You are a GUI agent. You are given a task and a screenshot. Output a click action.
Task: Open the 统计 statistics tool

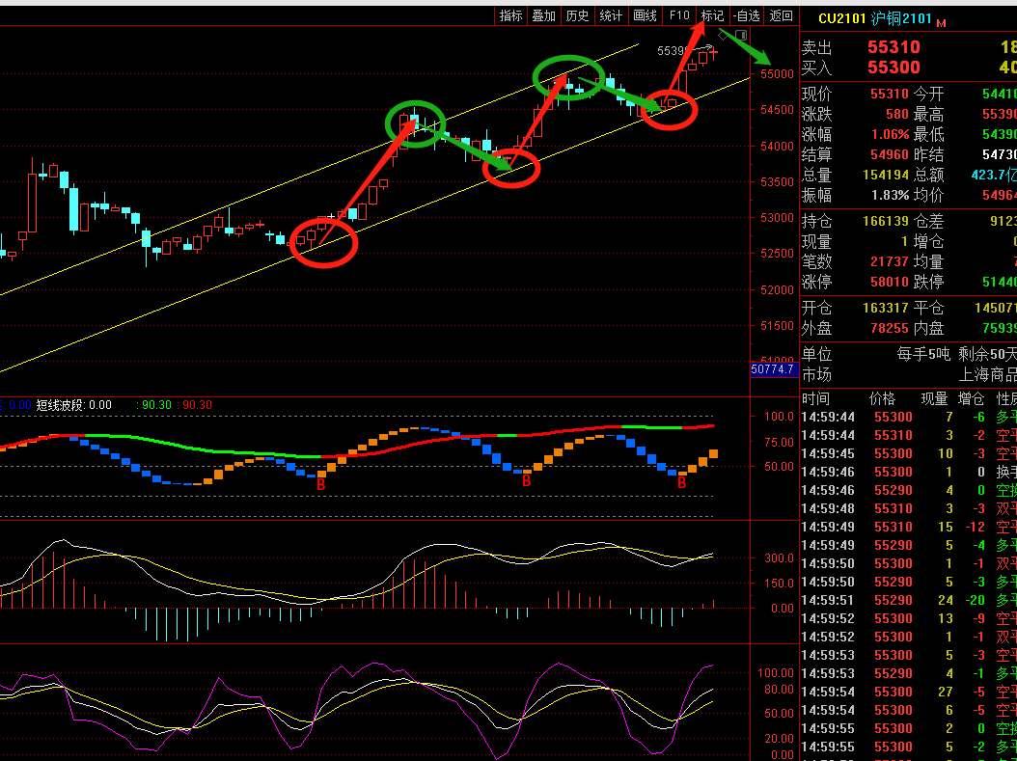click(611, 15)
